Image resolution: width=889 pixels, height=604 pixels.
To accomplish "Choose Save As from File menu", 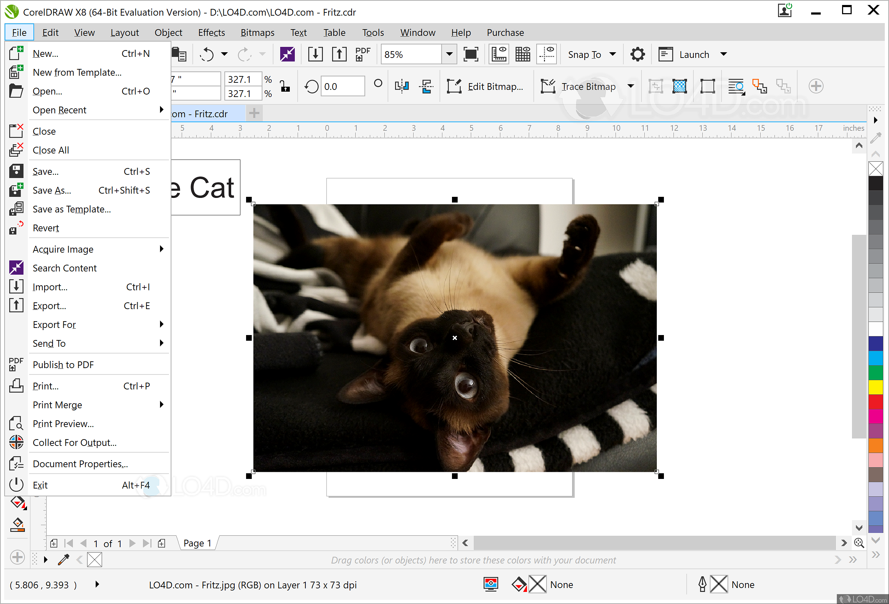I will tap(52, 190).
